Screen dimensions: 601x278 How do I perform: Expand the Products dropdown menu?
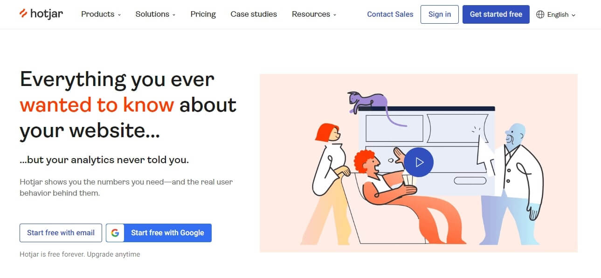click(x=101, y=14)
